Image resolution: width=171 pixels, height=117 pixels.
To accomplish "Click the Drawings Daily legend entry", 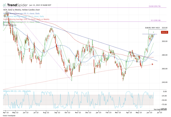I will [x=10, y=25].
